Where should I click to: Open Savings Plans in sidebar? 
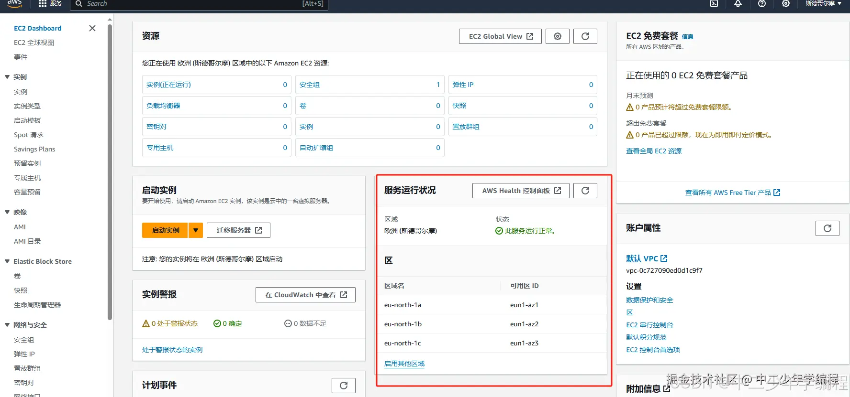(x=34, y=149)
